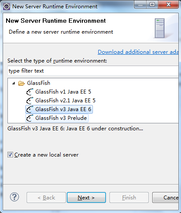Screen dimensions: 181x213
Task: Click the 'Define a new server runtime environment' text
Action: [x=61, y=32]
